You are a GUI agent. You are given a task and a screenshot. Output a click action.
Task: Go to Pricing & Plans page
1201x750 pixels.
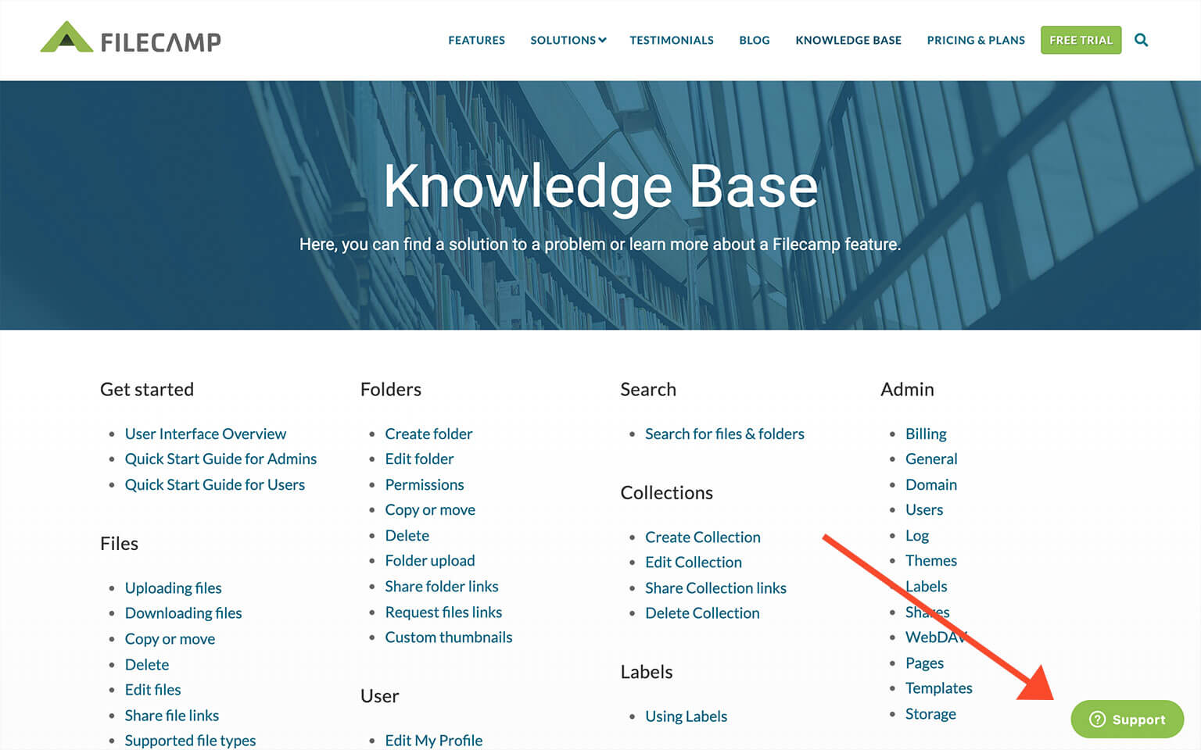(975, 40)
